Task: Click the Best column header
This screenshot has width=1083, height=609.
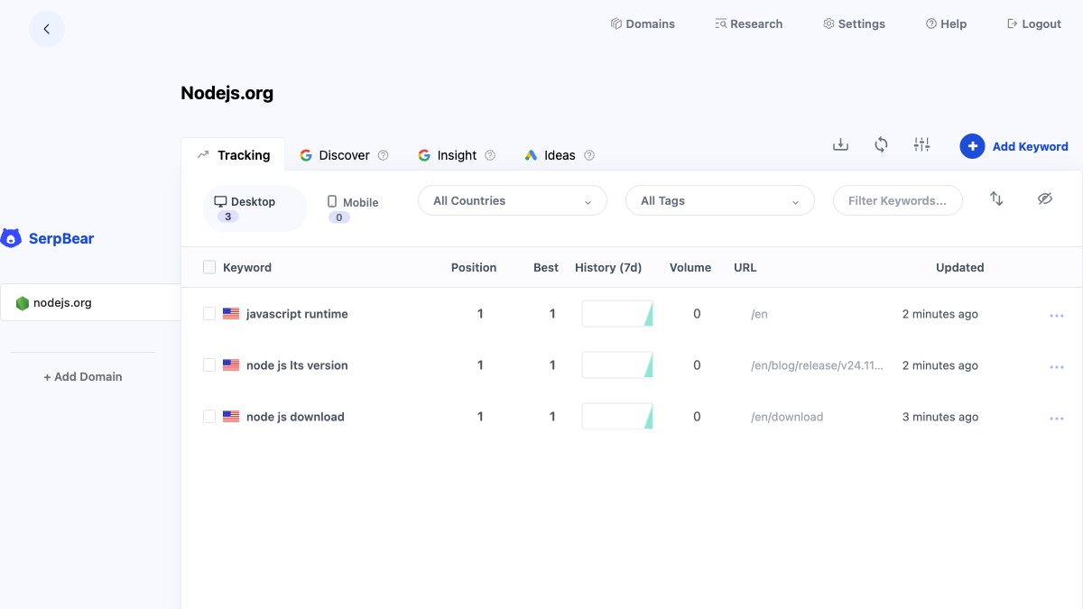Action: [x=546, y=267]
